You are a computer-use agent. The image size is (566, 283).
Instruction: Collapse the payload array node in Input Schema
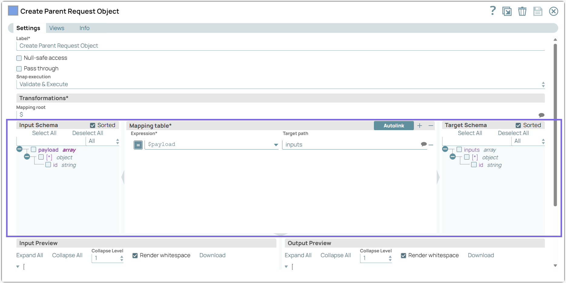[19, 149]
